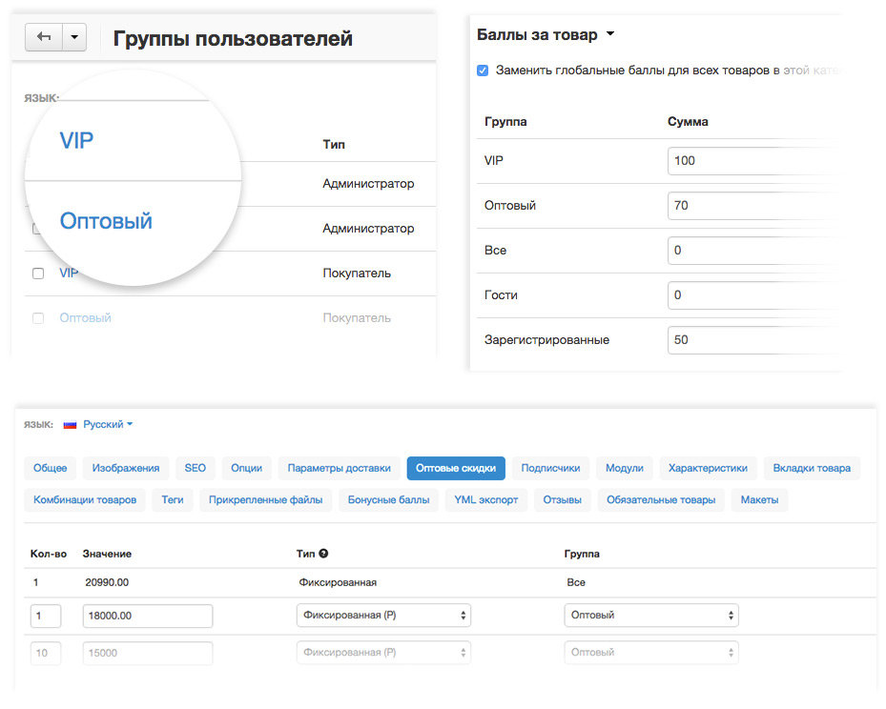
Task: Open the faded Фиксированная (Р) dropdown in 15000 row
Action: (383, 653)
